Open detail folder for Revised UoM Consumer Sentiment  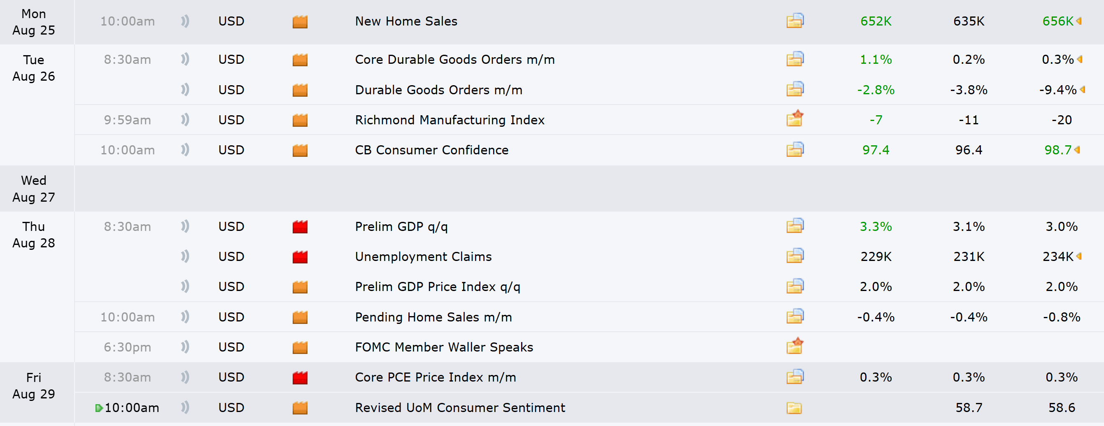(794, 407)
